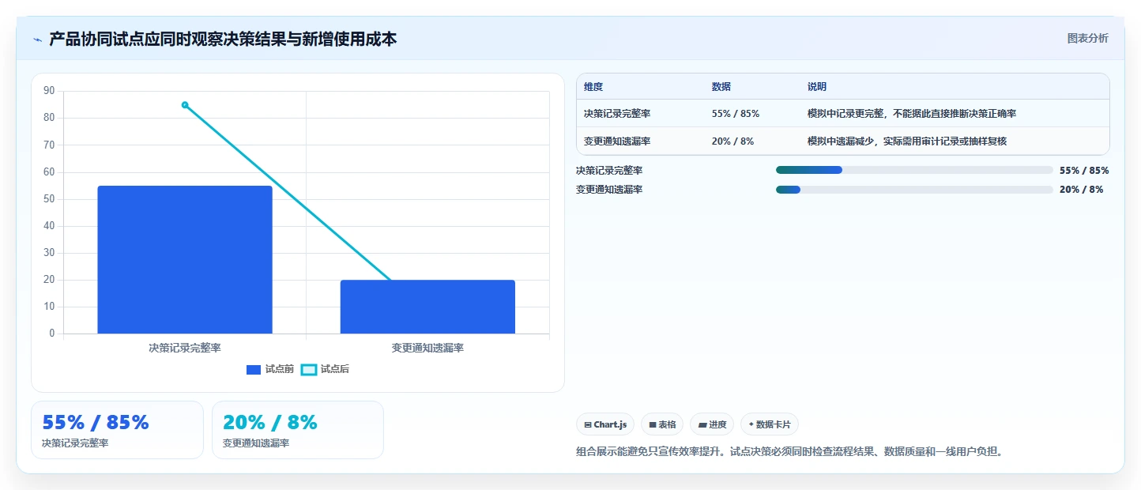This screenshot has height=490, width=1141.
Task: Click the 决策记录完整率 progress bar
Action: pos(914,170)
